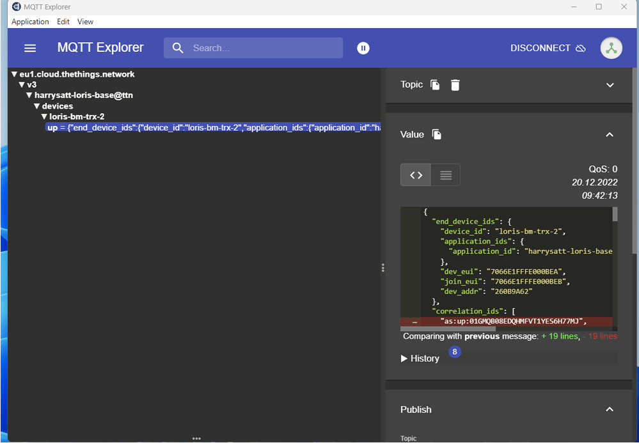
Task: Click the "dev_addr" line in JSON
Action: (x=486, y=291)
